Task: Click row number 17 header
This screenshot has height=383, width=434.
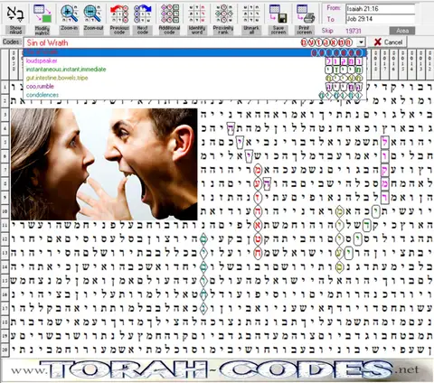Action: (5, 309)
